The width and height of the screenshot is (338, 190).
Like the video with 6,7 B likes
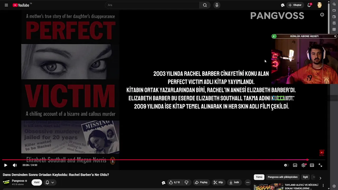pos(174,182)
